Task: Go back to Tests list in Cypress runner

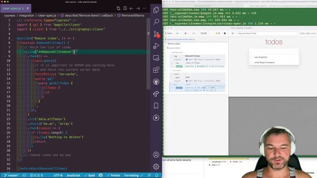Action: click(x=168, y=33)
